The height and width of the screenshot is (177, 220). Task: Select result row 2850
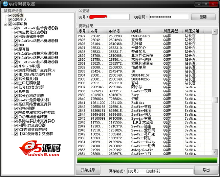click(x=145, y=138)
